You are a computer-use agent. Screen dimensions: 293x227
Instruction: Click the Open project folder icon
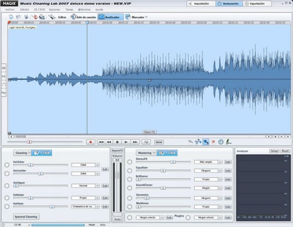pos(18,17)
